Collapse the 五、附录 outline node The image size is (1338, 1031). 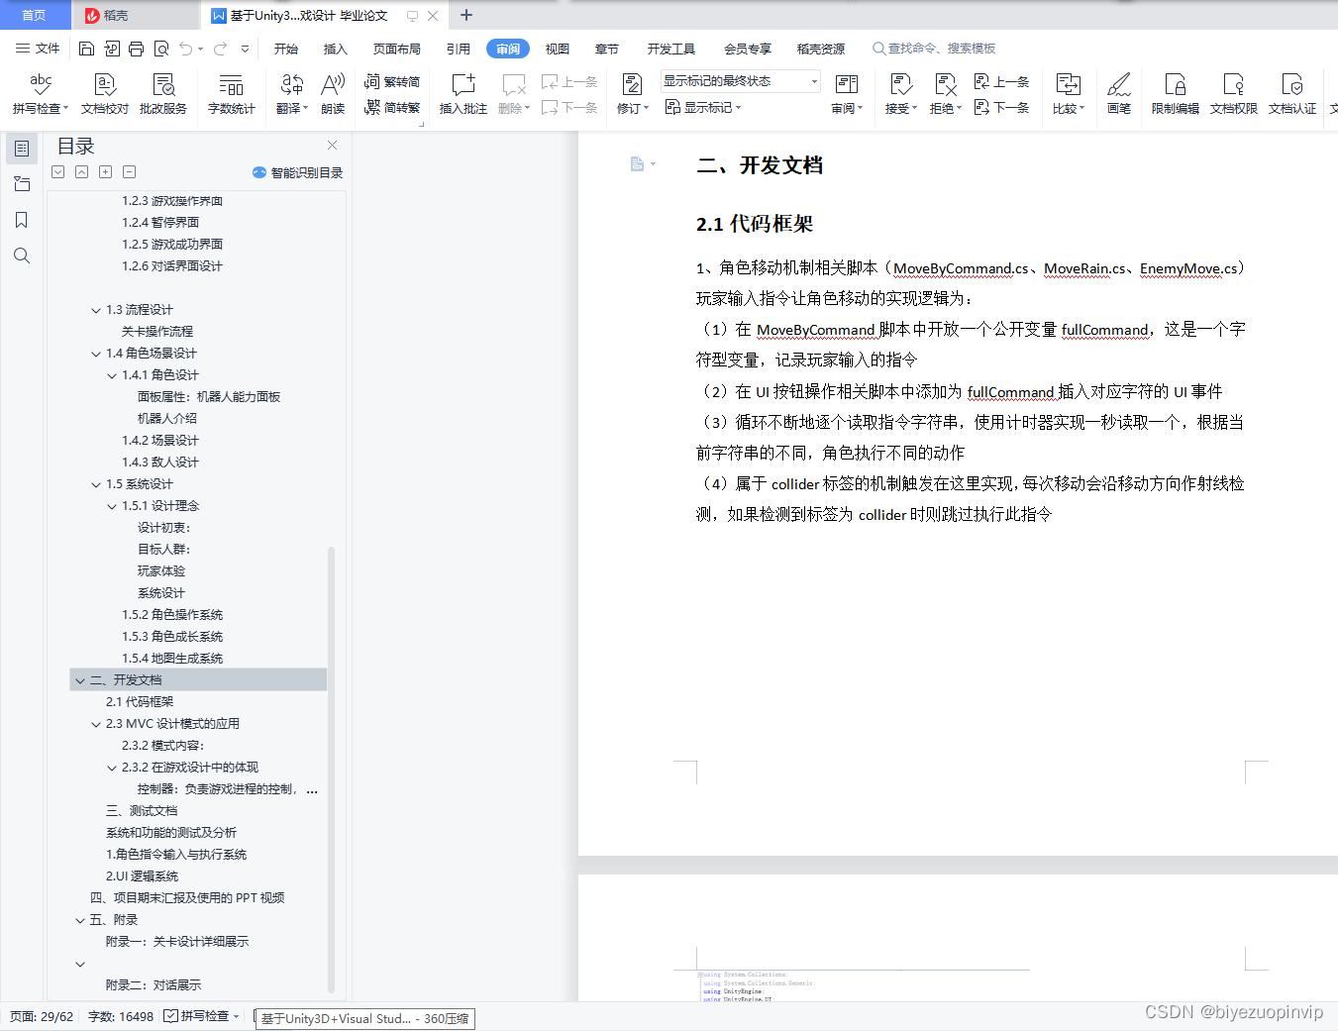80,920
